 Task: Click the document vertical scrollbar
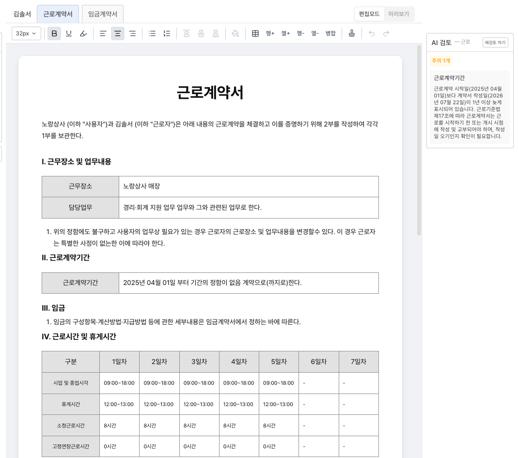point(419,141)
